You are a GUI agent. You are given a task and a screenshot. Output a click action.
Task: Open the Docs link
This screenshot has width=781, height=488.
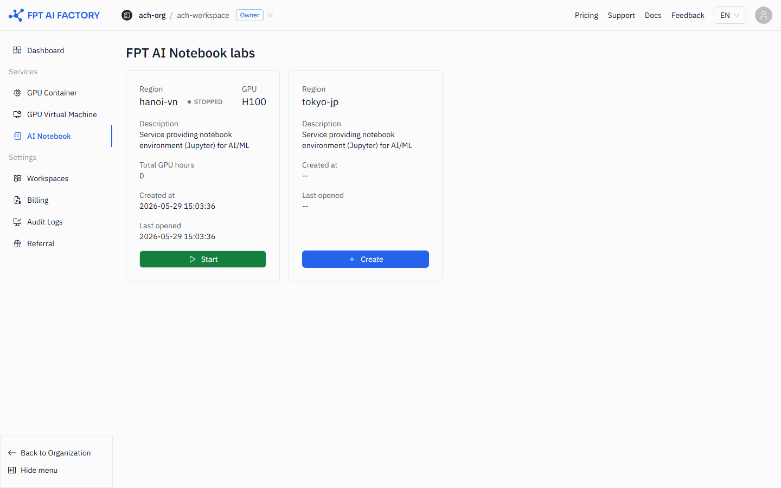click(x=653, y=15)
